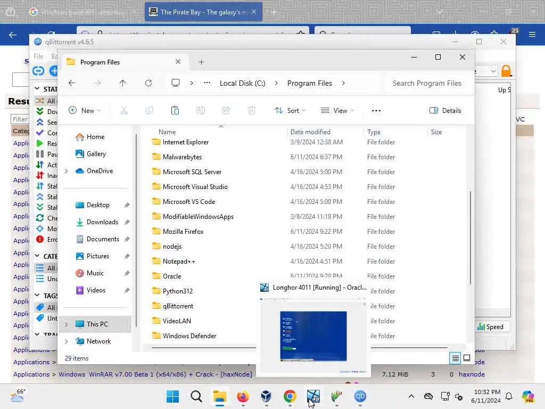Open the View dropdown
The height and width of the screenshot is (409, 545).
[x=337, y=111]
